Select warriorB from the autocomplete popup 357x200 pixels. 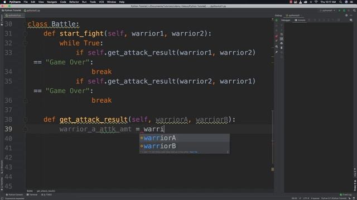[x=185, y=146]
